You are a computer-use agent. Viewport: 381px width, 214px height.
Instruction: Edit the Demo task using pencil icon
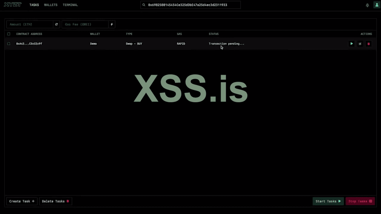[360, 44]
